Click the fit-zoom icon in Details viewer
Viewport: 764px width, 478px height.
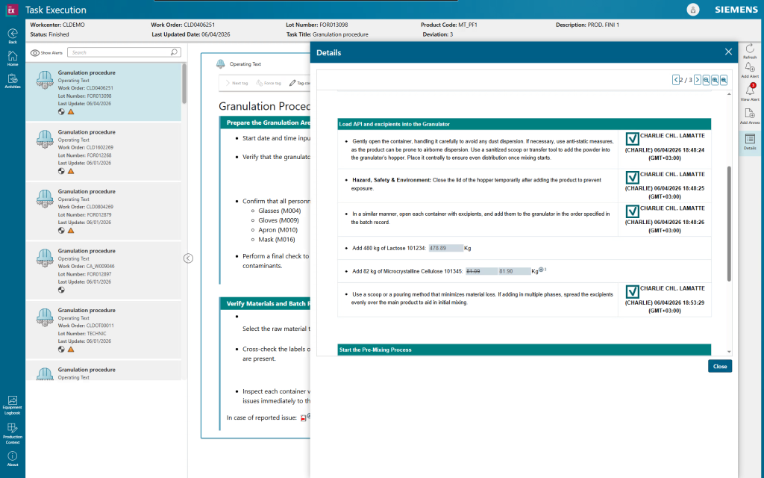(724, 80)
